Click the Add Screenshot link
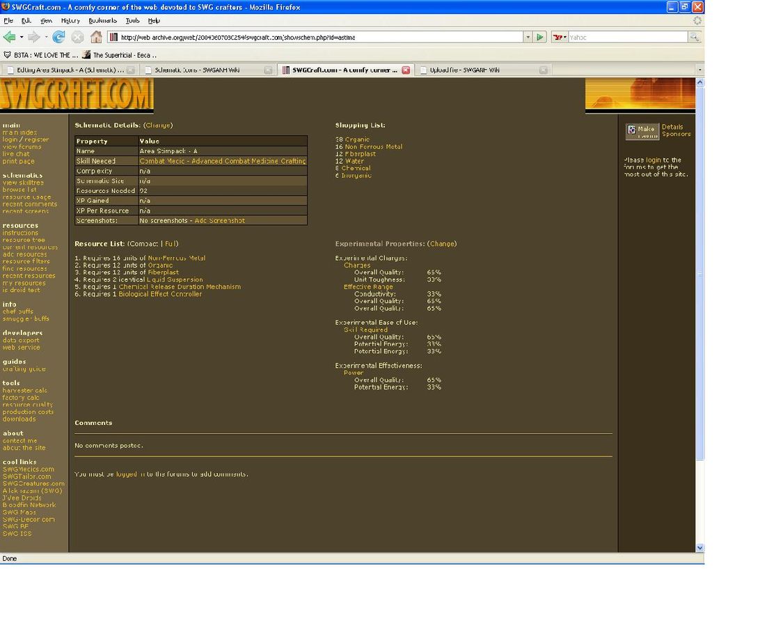The width and height of the screenshot is (783, 627). [220, 221]
